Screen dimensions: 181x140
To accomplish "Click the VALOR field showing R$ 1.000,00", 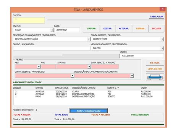I will 142,56.
